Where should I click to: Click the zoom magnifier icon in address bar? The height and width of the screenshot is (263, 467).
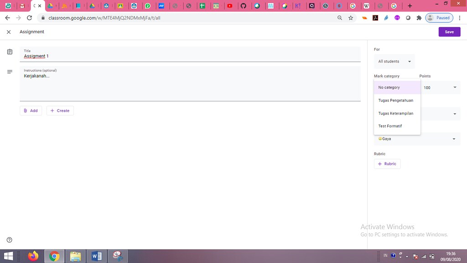pyautogui.click(x=339, y=18)
